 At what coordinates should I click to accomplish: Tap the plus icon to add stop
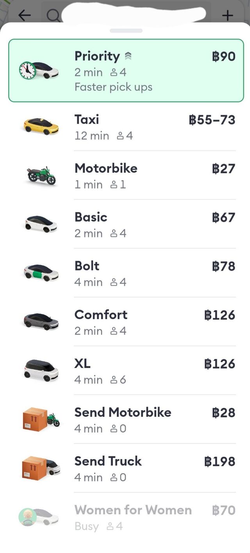point(227,15)
